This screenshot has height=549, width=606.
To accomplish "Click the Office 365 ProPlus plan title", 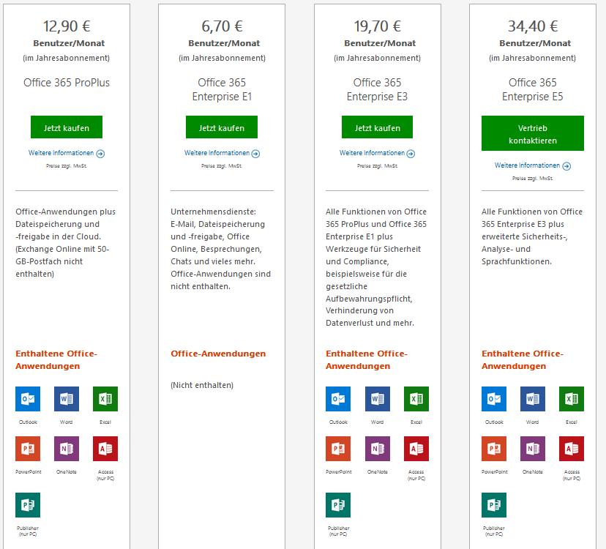I will click(67, 82).
